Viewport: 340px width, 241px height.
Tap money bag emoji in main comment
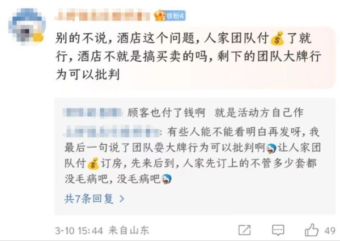[x=277, y=38]
